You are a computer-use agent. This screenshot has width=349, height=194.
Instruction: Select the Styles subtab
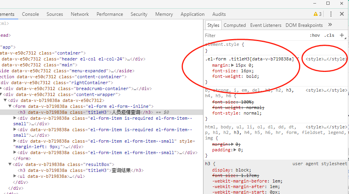(213, 25)
